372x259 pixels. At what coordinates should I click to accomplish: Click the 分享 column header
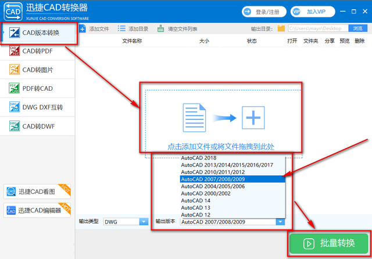330,41
